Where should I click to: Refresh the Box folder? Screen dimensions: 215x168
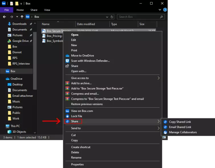click(112, 17)
